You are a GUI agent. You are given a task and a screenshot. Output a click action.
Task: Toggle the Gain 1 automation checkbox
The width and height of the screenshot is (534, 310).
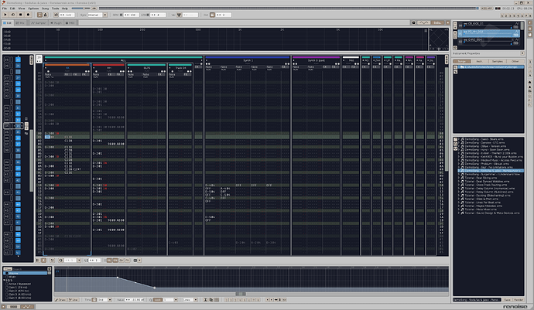coord(7,288)
